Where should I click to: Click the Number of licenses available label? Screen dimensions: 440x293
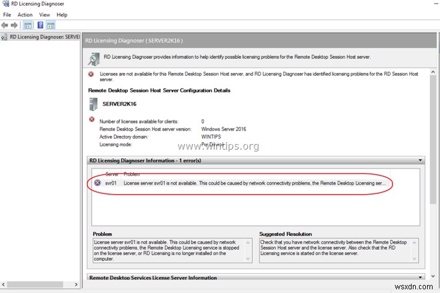point(139,122)
